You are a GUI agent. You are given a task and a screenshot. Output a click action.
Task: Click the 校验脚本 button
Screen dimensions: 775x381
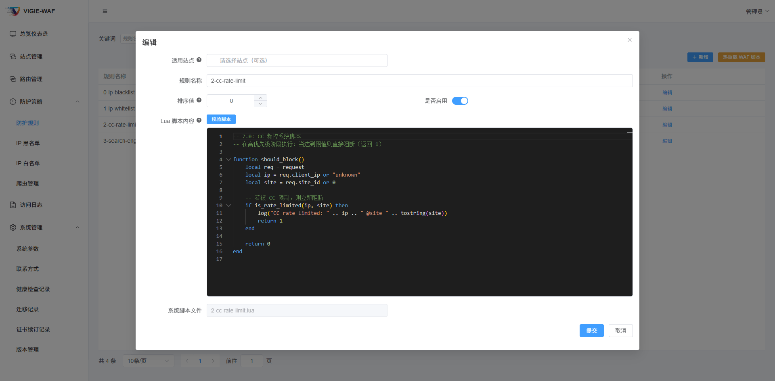pos(221,119)
